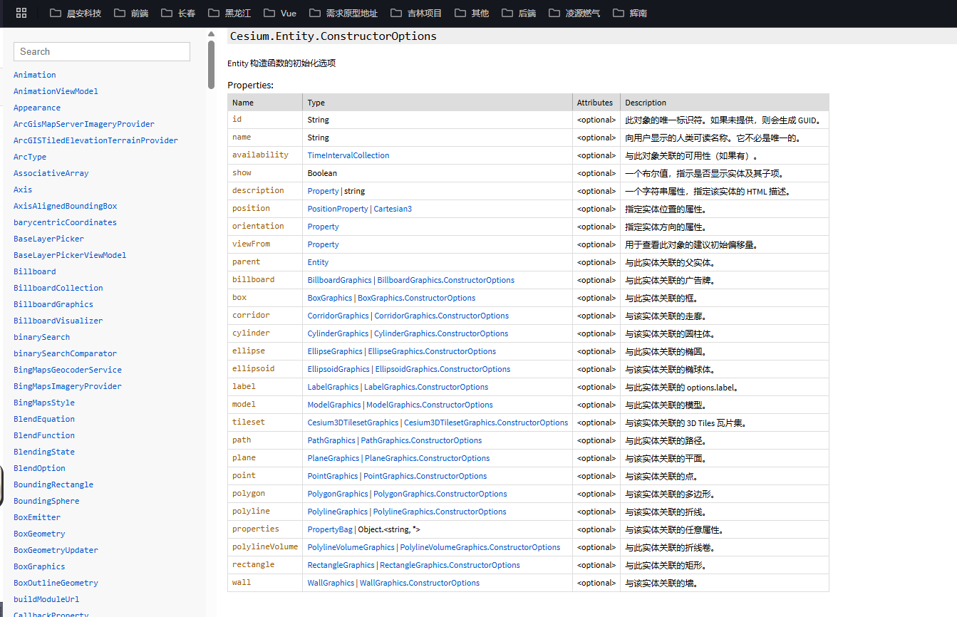This screenshot has width=957, height=617.
Task: Open BoxGeometryUpdater in the sidebar
Action: pyautogui.click(x=56, y=550)
